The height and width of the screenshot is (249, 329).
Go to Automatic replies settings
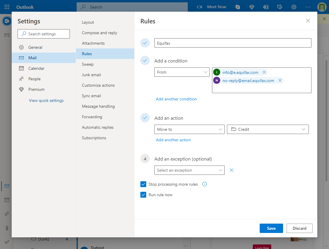coord(105,127)
